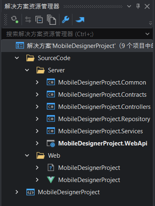
Task: Open the search options dropdown arrow
Action: click(x=147, y=34)
